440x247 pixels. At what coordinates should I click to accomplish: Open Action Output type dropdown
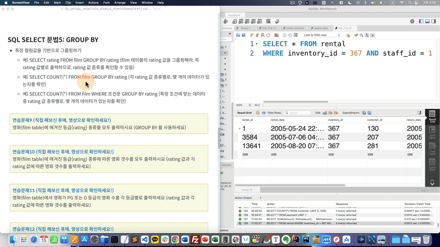coord(248,198)
